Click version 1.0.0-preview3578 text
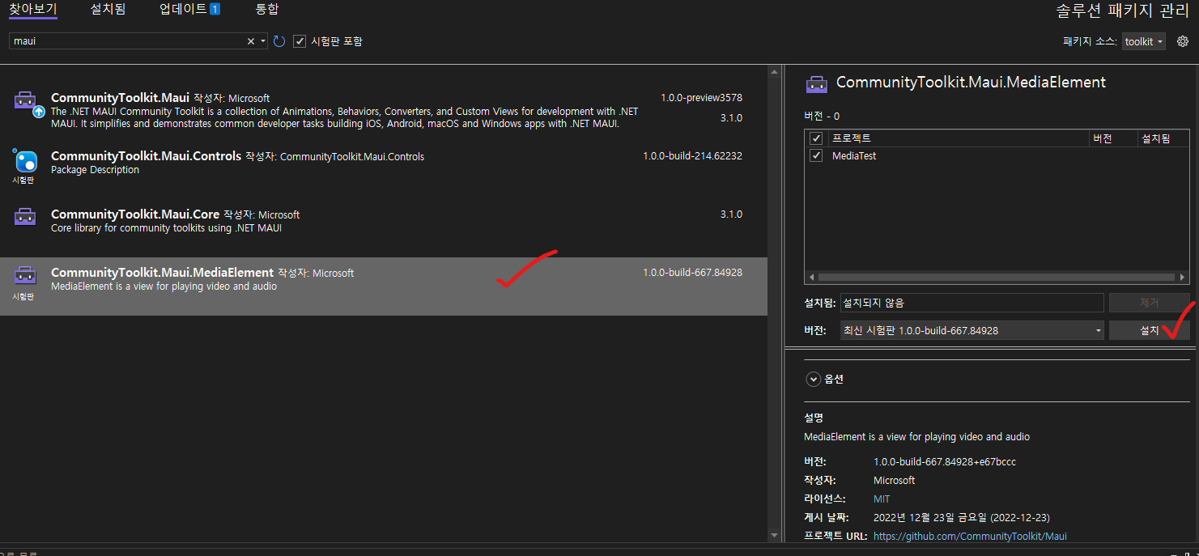Screen dimensions: 1199x556 point(701,98)
